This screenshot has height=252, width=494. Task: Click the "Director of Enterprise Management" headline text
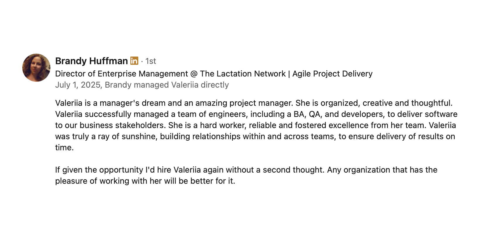(121, 74)
